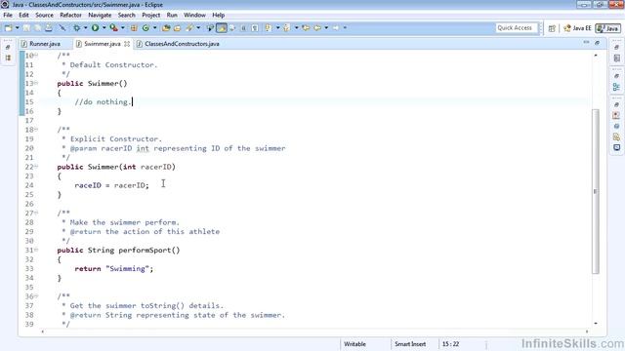This screenshot has width=625, height=351.
Task: Open Package Explorer icon in left trim
Action: click(8, 58)
